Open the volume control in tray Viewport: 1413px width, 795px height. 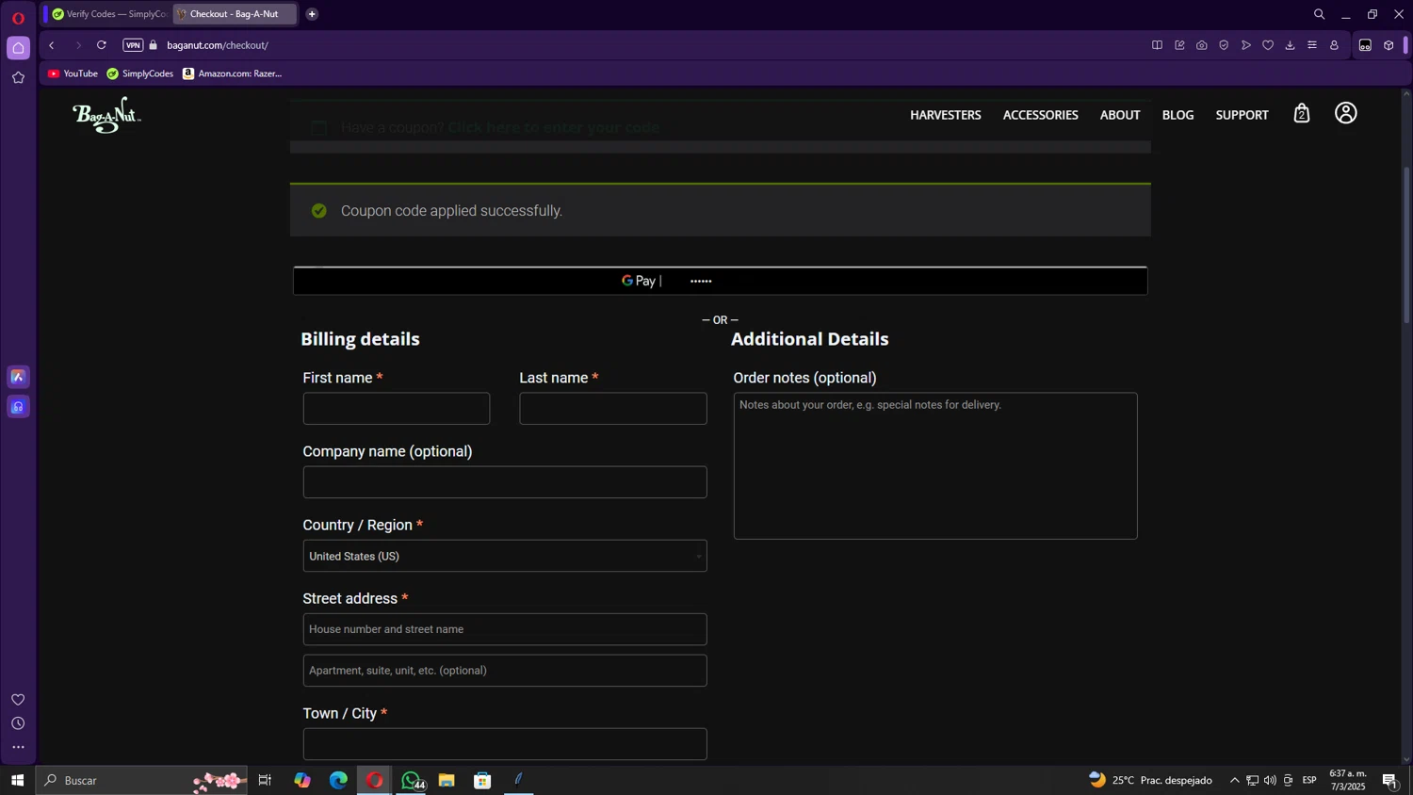click(x=1270, y=780)
